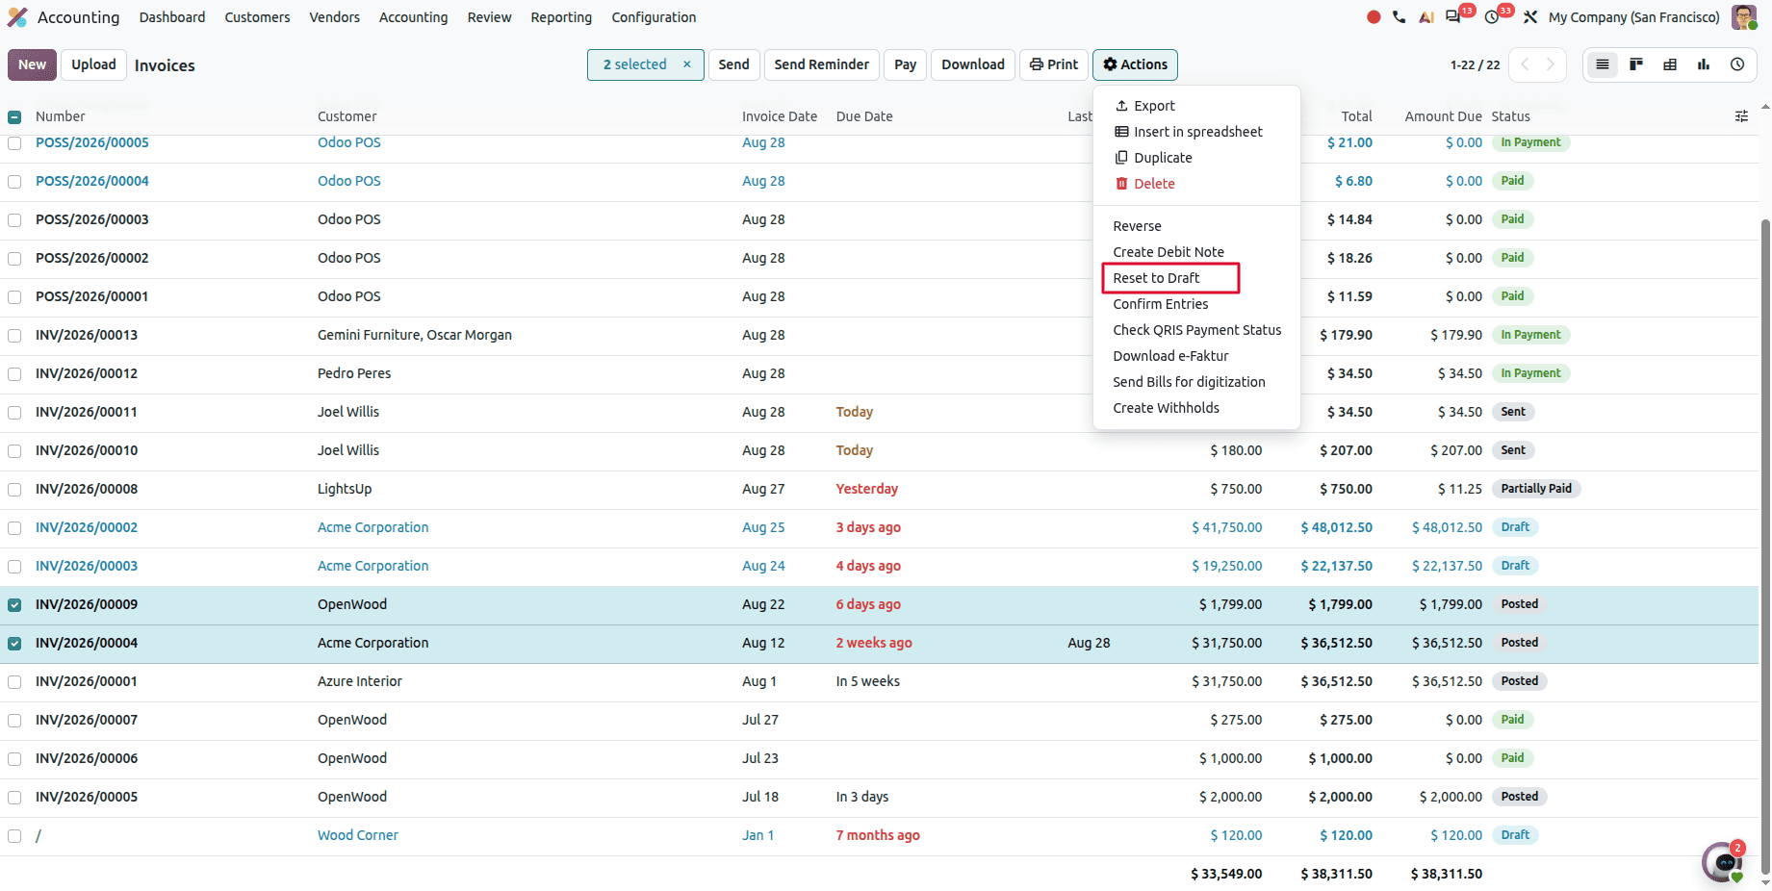Open the Dashboard menu link
The image size is (1772, 891).
[x=172, y=17]
